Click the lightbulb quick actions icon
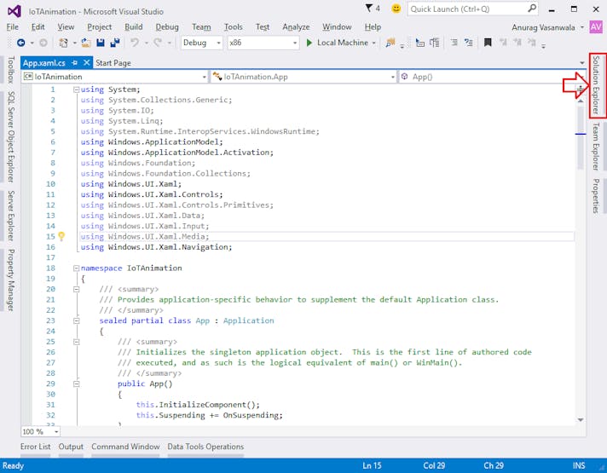This screenshot has width=607, height=473. tap(61, 237)
